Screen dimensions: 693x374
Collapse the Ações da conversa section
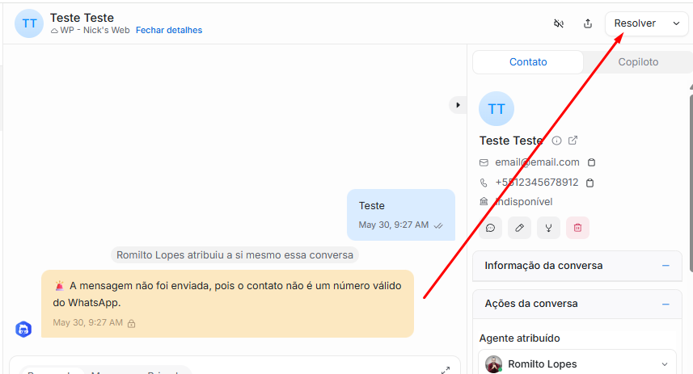coord(666,304)
